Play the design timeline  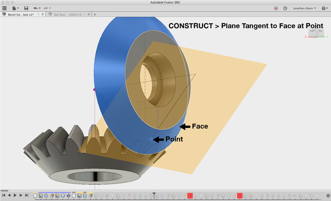(x=15, y=195)
